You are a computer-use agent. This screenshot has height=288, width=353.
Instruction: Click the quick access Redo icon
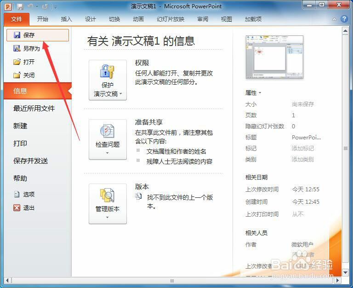click(x=45, y=7)
